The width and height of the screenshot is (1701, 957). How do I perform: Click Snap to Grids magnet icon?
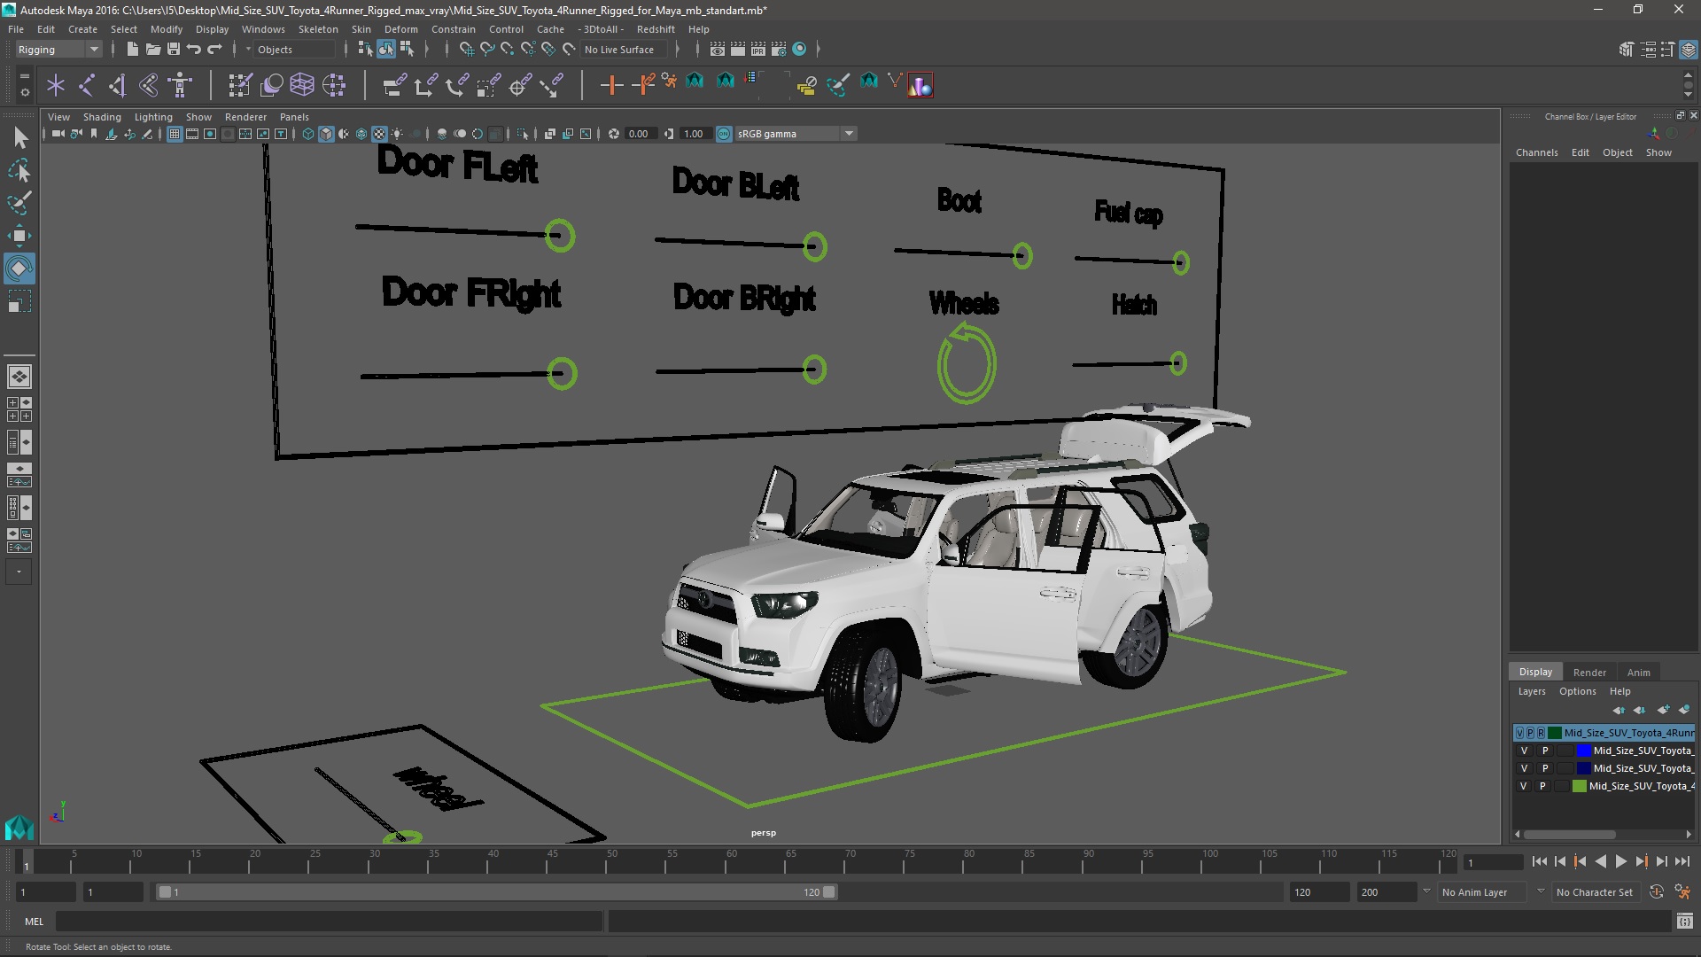tap(466, 49)
